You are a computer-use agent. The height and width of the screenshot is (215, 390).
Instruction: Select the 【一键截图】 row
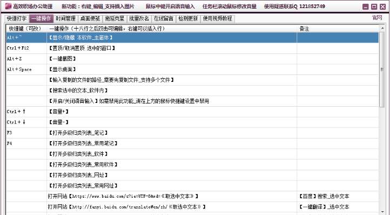(192, 59)
